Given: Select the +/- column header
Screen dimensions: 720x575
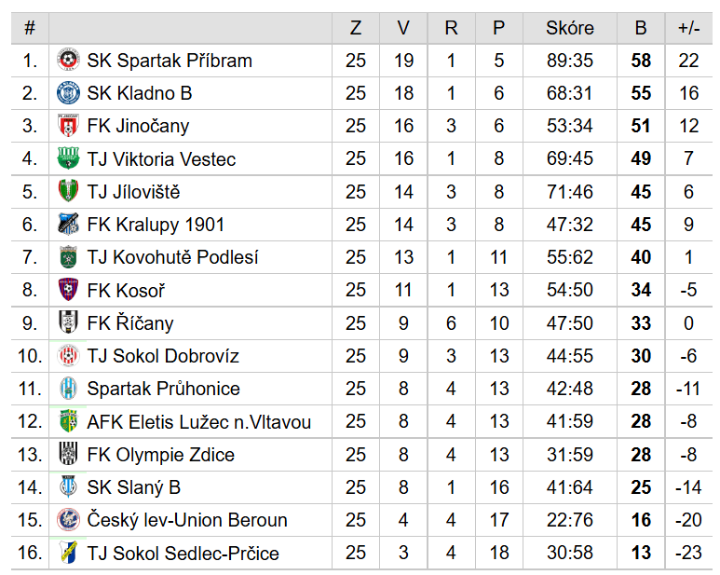Looking at the screenshot, I should (688, 28).
